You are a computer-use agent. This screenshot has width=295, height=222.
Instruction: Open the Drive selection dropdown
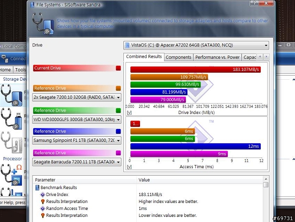(x=196, y=45)
